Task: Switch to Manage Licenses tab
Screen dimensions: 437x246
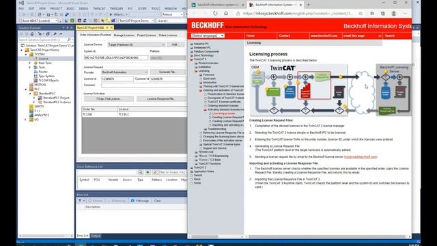Action: pos(124,36)
